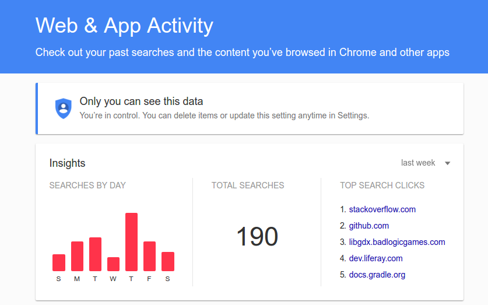Click the Web & App Activity title
Viewport: 488px width, 305px height.
pos(124,26)
